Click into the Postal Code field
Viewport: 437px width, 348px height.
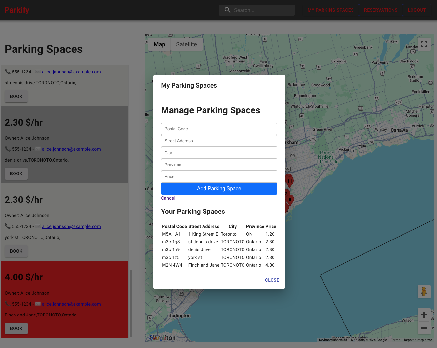point(219,129)
